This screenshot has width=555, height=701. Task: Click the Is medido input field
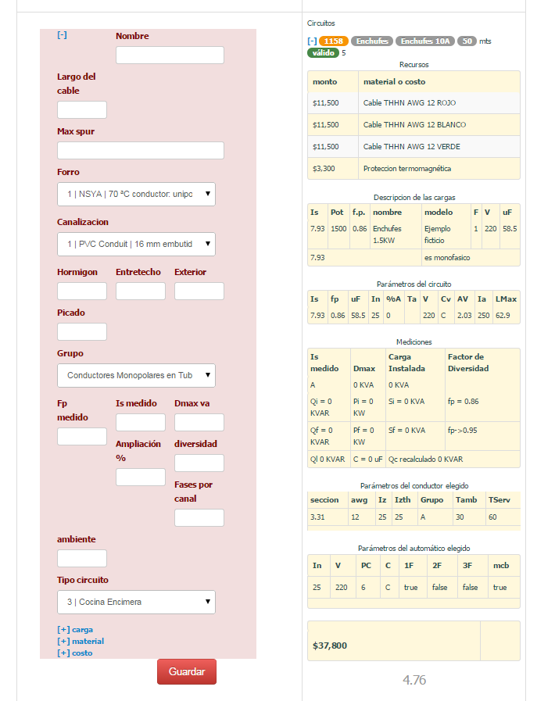coord(141,423)
